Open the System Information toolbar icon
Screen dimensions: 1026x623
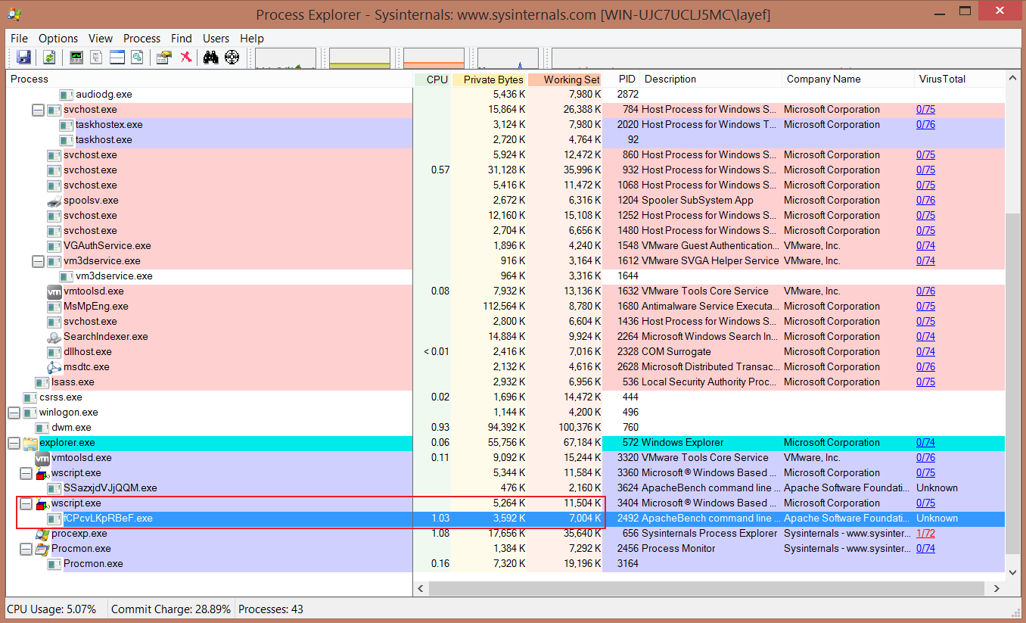[76, 57]
